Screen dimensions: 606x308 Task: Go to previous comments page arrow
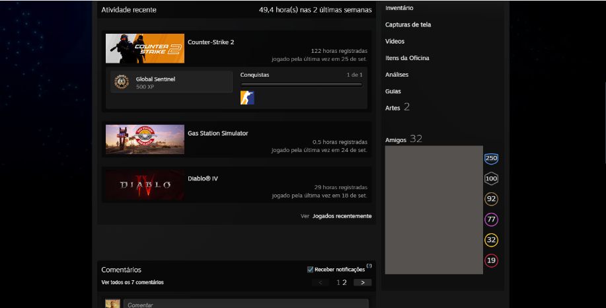321,282
